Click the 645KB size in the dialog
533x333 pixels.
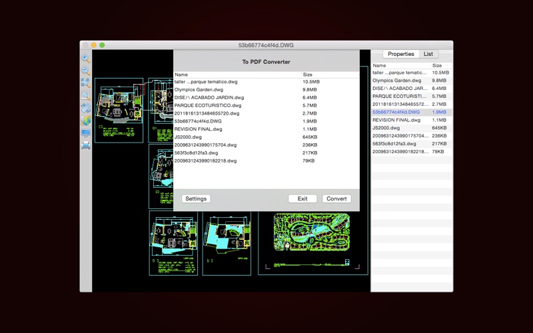pos(310,137)
